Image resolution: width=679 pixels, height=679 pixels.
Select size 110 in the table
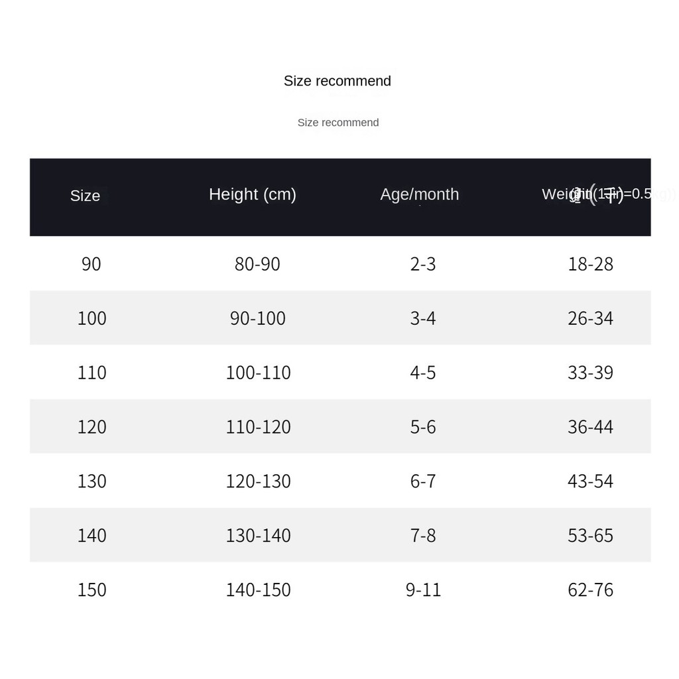92,373
